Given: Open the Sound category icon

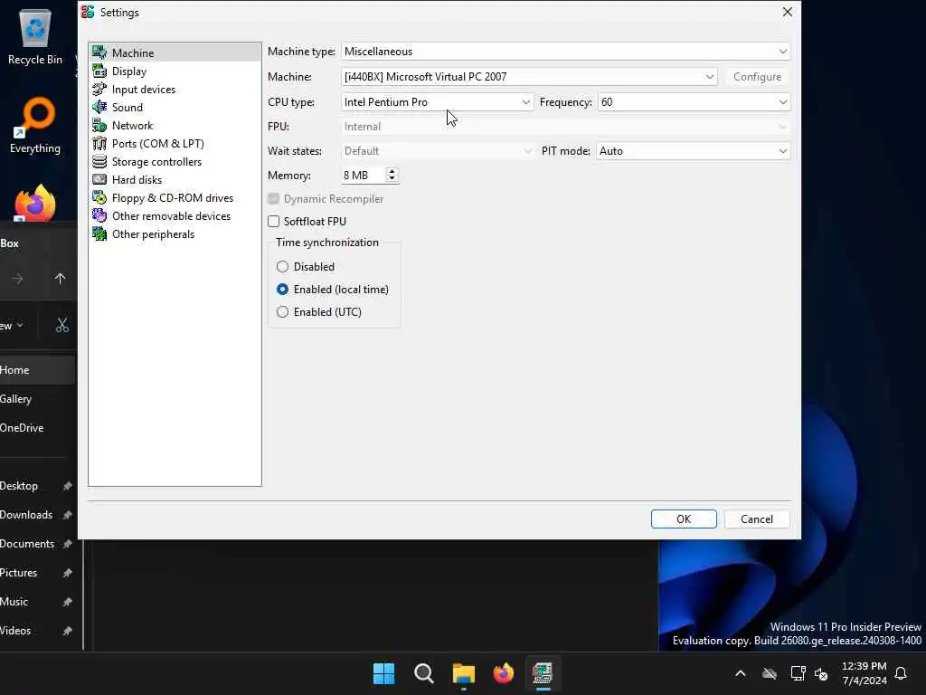Looking at the screenshot, I should tap(99, 107).
